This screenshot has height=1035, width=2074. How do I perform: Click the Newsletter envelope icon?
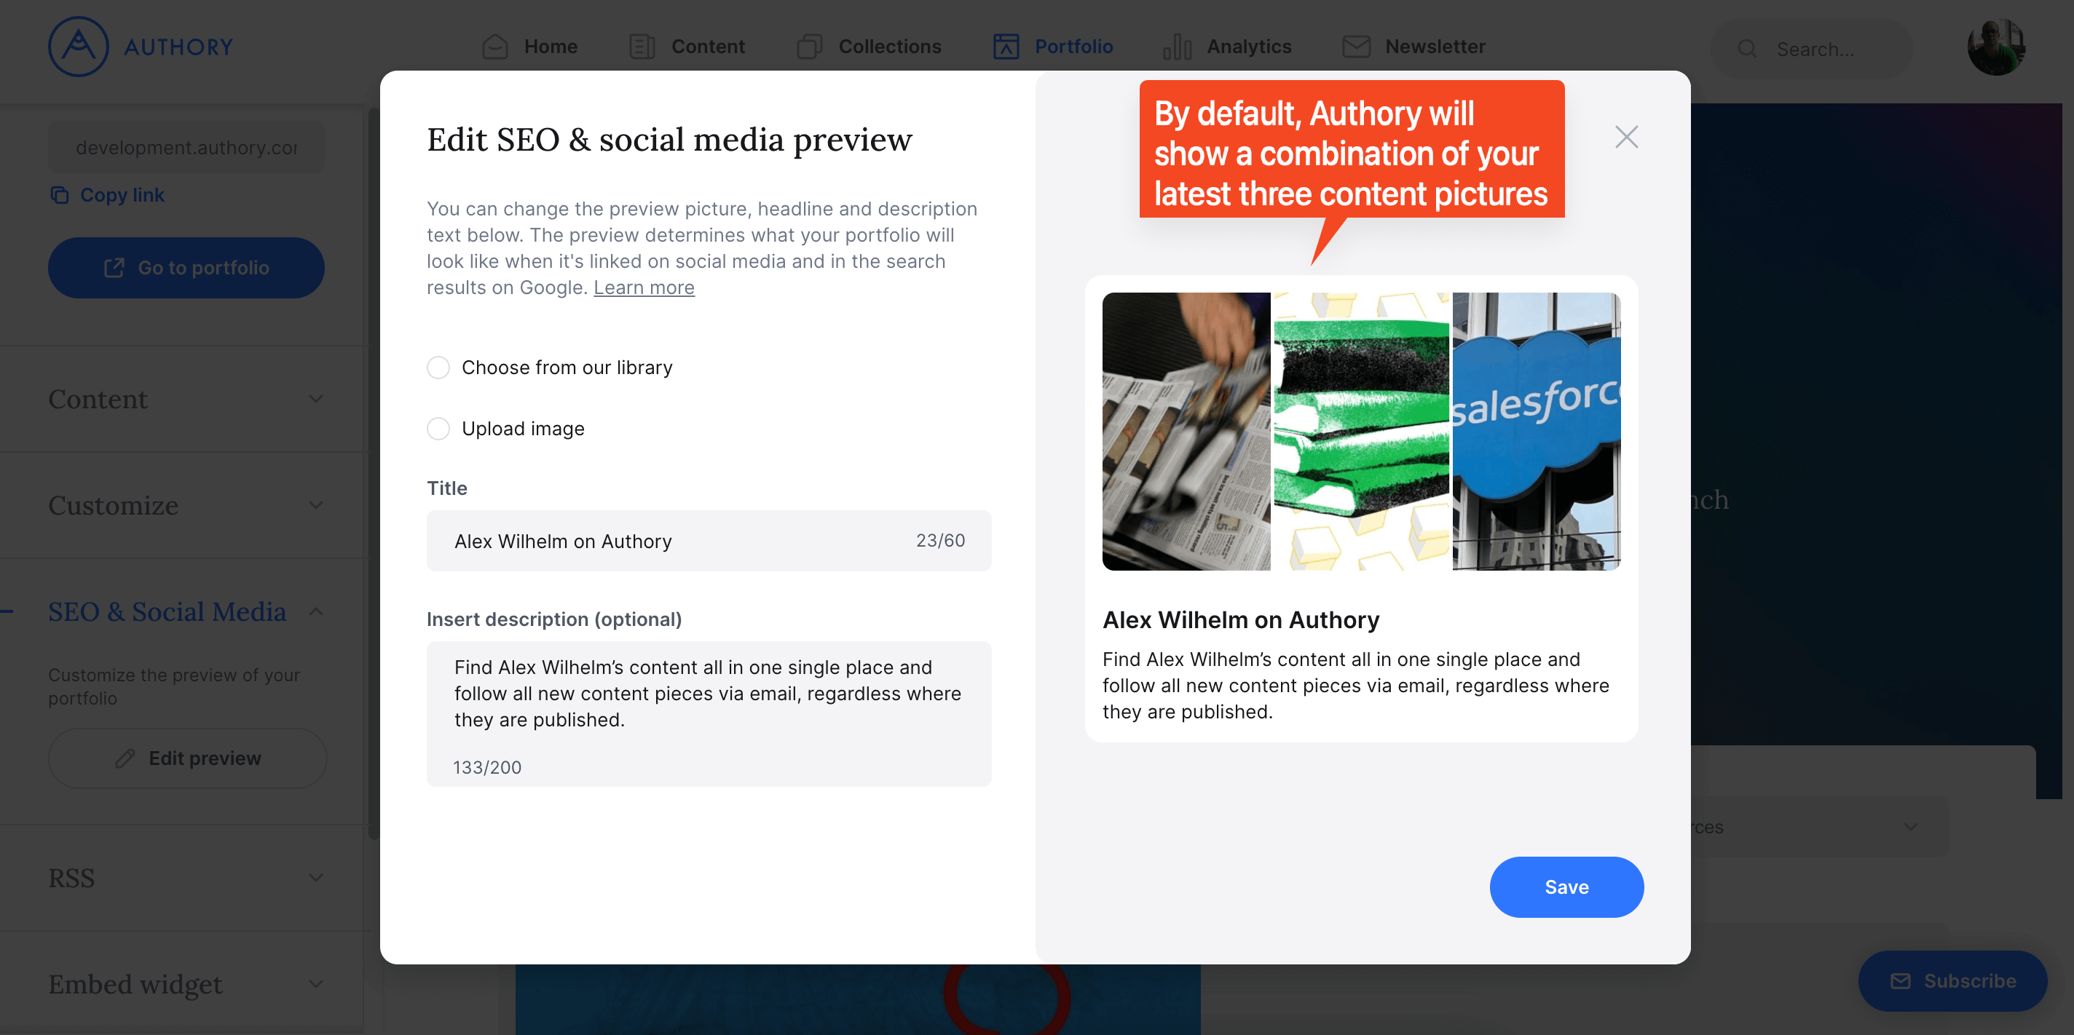[x=1357, y=47]
